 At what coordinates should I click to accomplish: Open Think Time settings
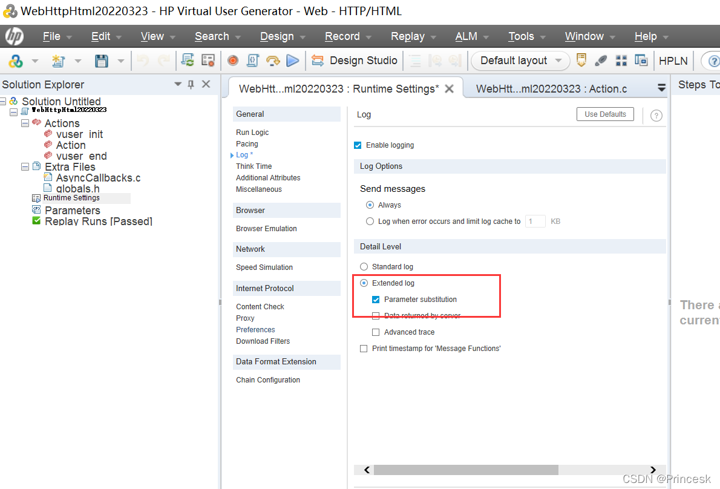(x=254, y=166)
